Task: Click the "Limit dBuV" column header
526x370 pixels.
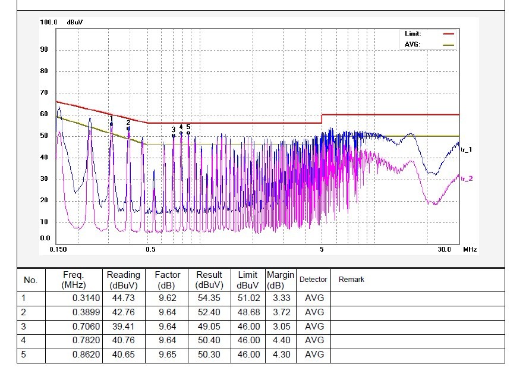Action: (x=248, y=280)
